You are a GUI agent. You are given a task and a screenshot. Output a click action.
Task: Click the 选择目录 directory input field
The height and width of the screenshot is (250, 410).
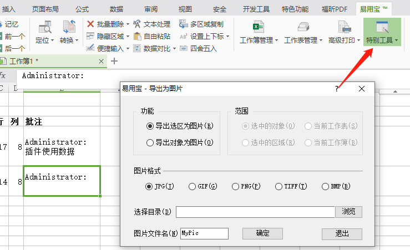tap(255, 212)
